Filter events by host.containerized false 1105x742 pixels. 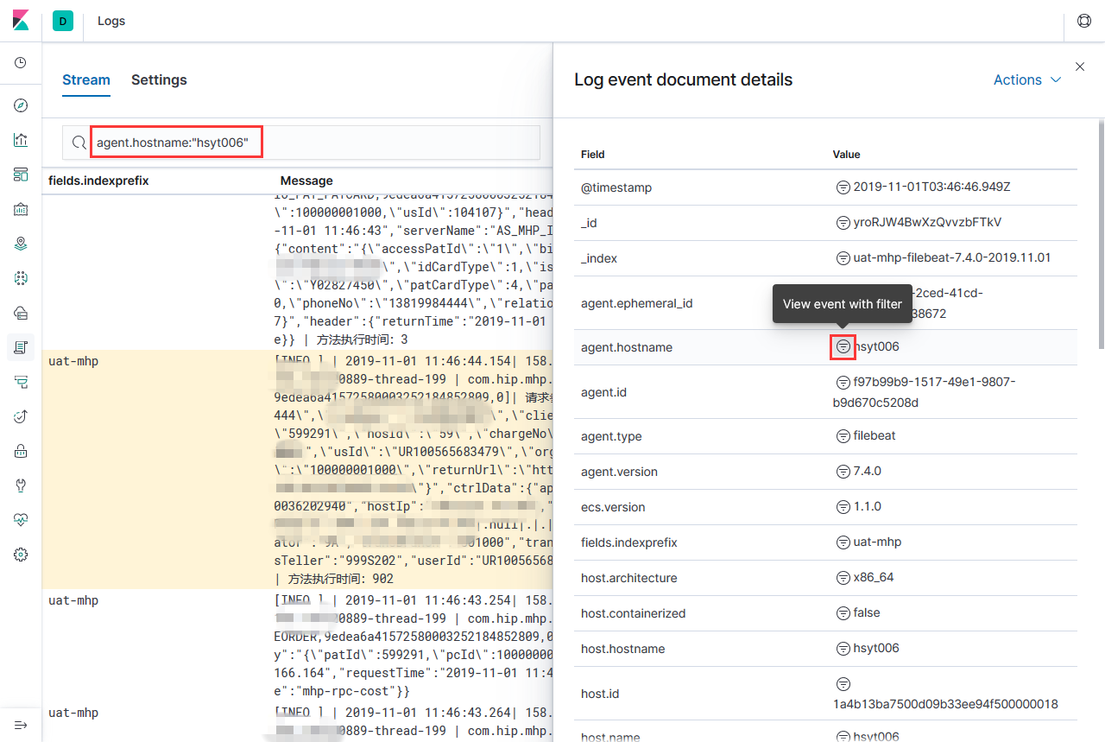843,613
